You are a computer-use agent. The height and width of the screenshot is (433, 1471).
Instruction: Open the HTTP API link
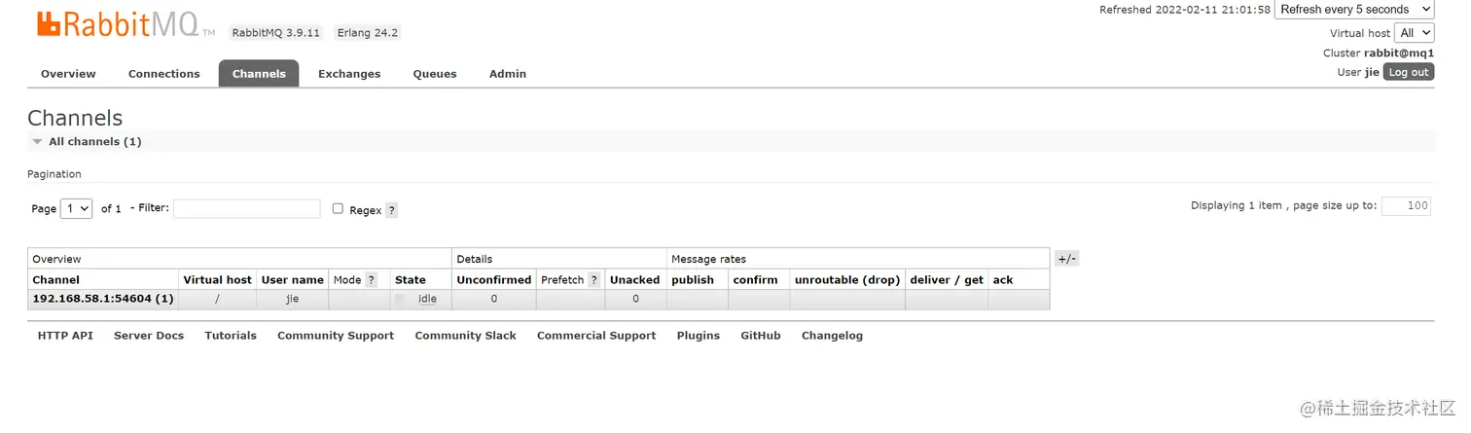(x=65, y=336)
